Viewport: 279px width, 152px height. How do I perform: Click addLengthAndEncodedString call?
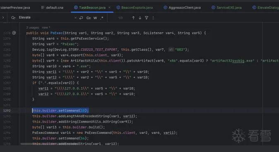click(84, 116)
